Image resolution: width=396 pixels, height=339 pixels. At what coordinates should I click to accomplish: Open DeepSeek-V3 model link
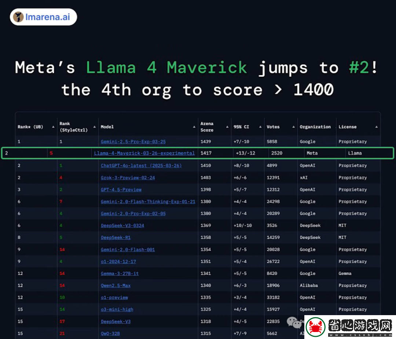click(x=115, y=321)
